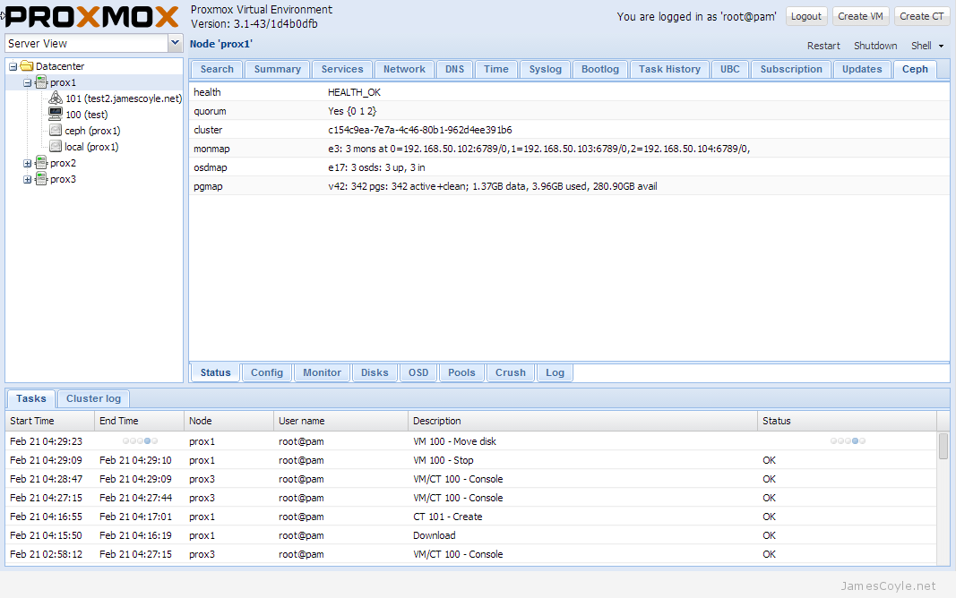Click the prox3 node server icon
The width and height of the screenshot is (956, 598).
41,179
